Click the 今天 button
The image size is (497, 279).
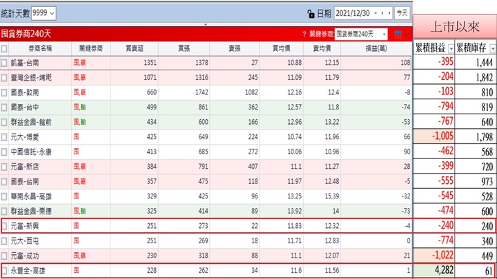tap(402, 13)
